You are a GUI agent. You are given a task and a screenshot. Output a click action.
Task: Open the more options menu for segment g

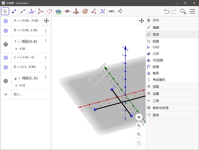point(46,77)
